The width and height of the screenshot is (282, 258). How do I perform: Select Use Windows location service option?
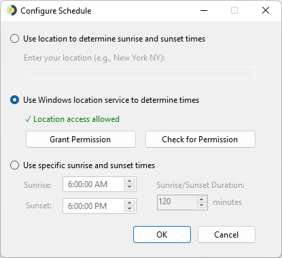coord(14,100)
